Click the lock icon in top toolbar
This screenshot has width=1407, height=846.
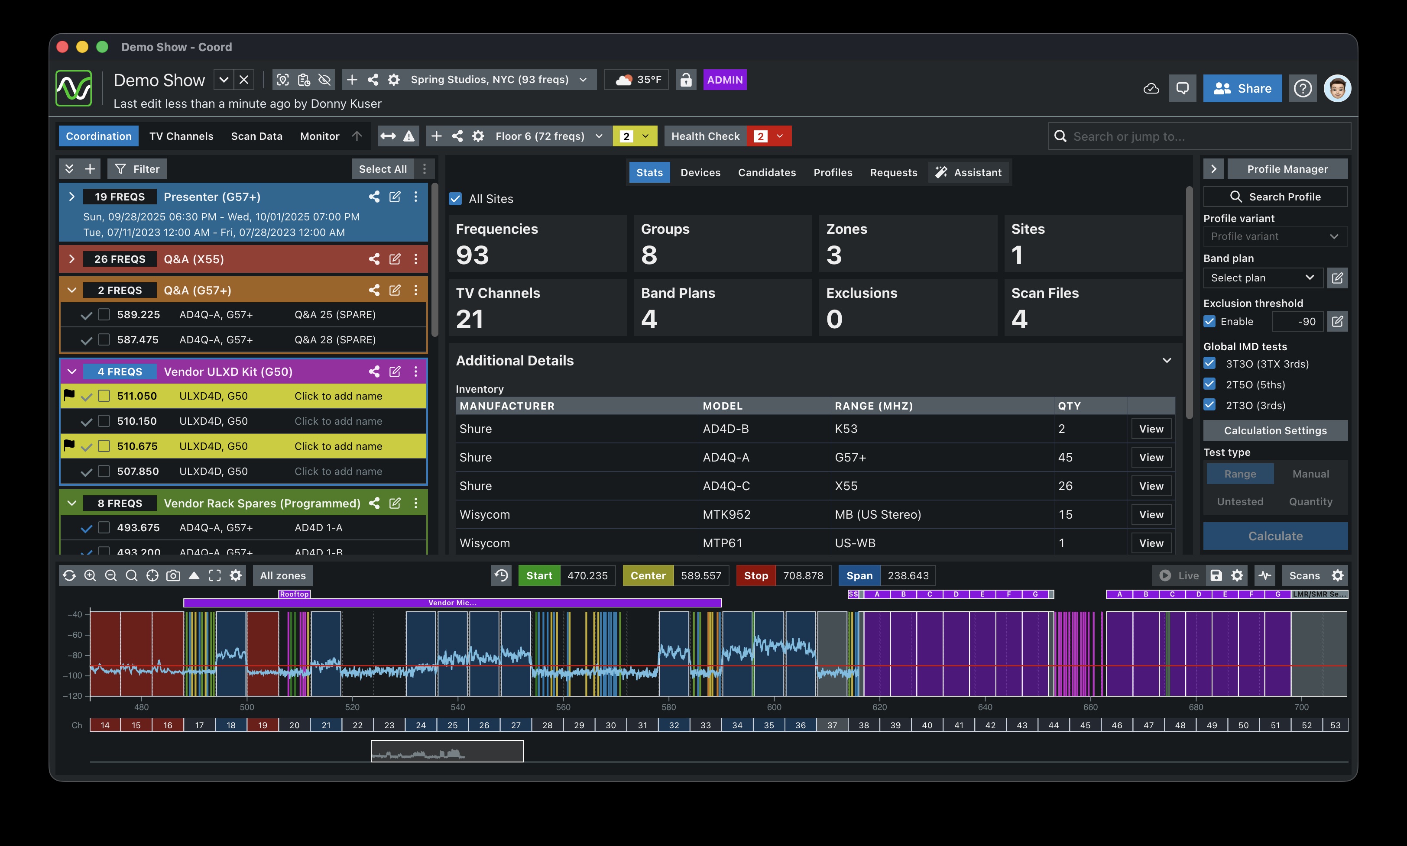686,80
